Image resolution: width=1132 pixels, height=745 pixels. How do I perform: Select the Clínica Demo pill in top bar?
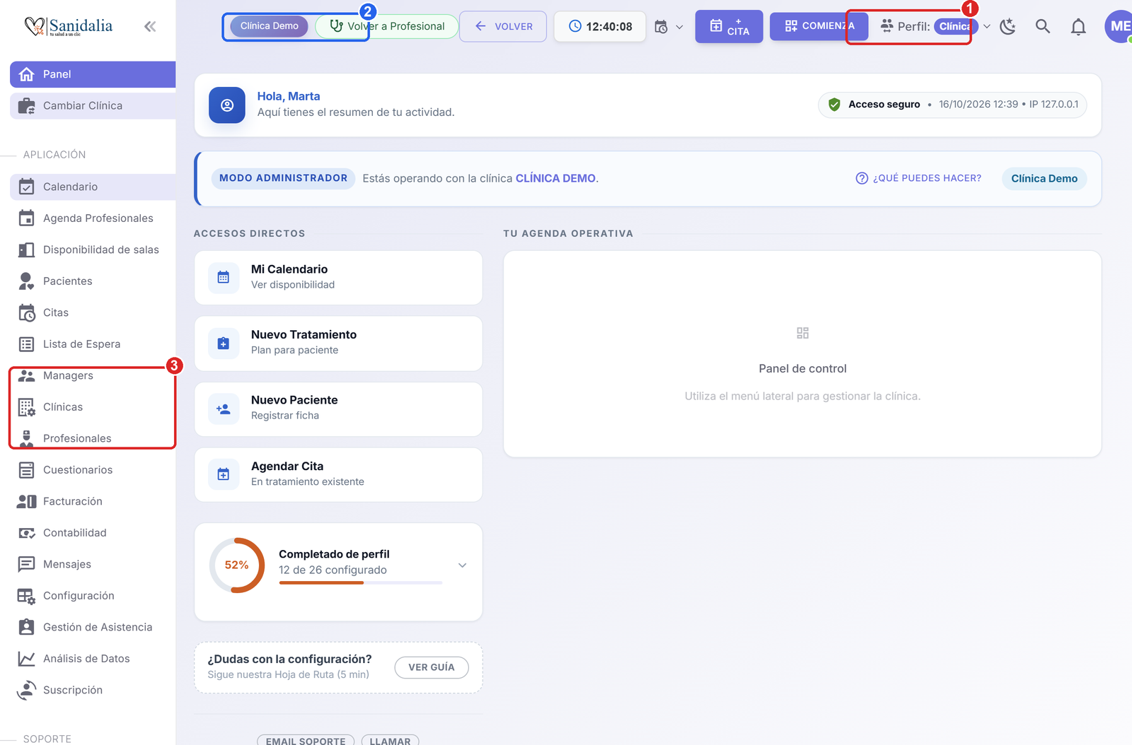[270, 26]
